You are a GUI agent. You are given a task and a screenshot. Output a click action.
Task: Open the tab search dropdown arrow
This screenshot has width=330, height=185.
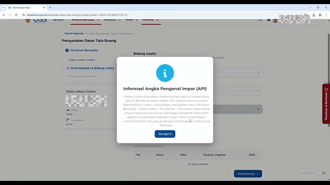click(3, 7)
